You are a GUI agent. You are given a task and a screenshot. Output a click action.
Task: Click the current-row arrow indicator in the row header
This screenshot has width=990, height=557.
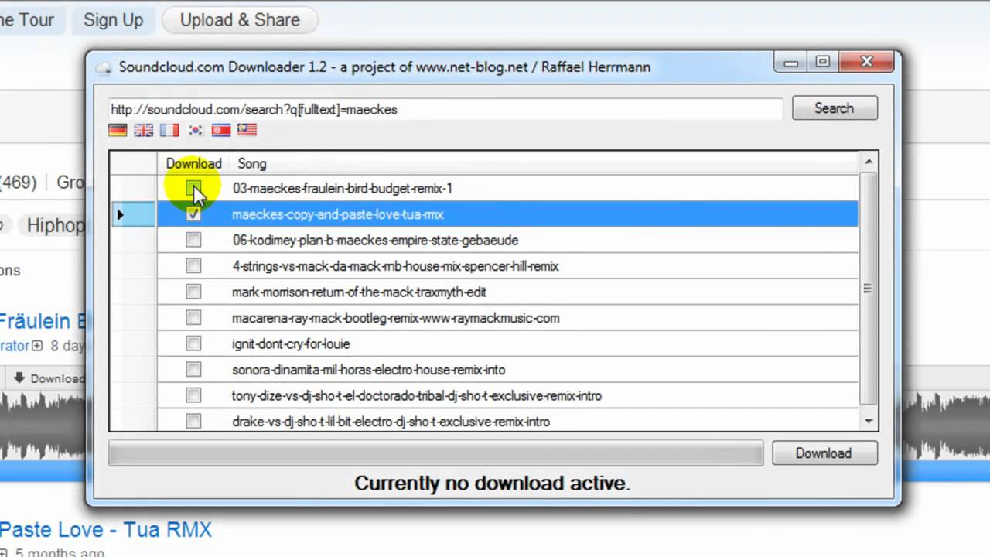(120, 214)
